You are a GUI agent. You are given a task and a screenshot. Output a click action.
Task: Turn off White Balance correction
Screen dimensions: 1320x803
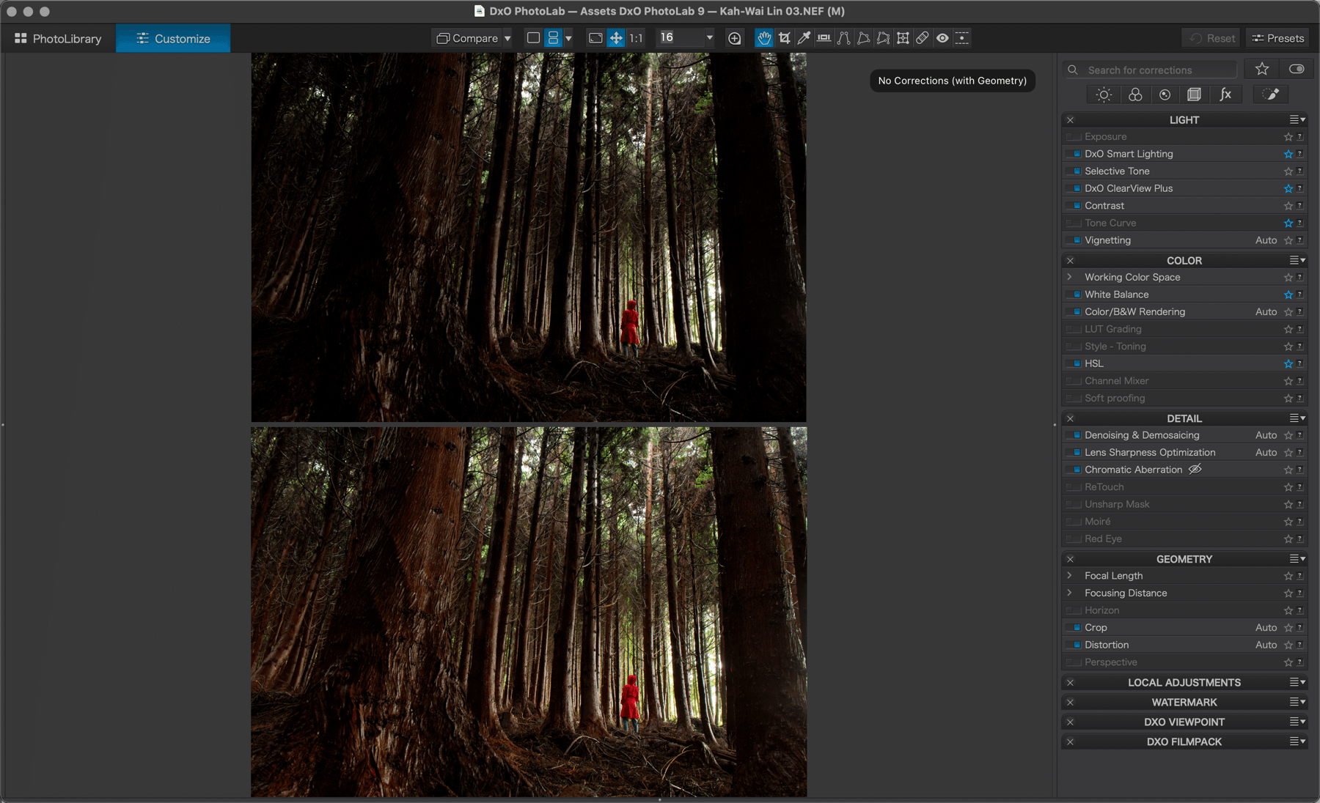point(1074,295)
